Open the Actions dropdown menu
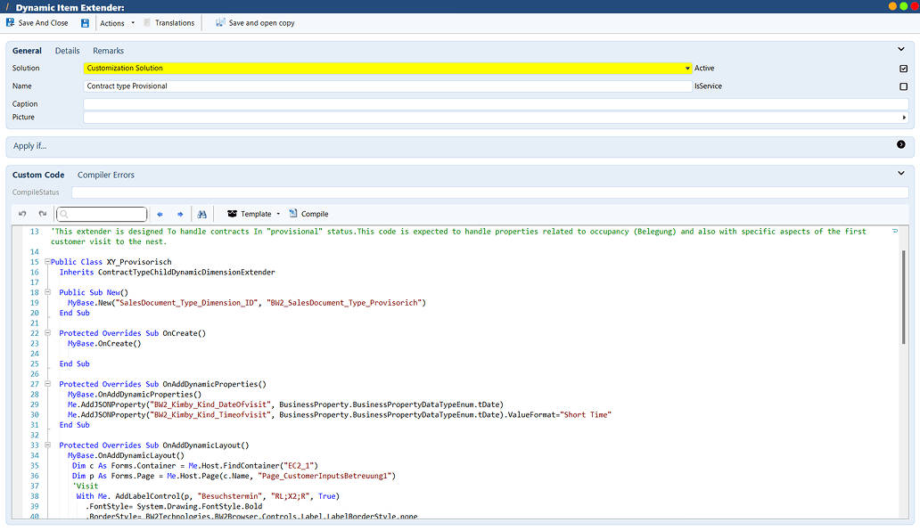Screen dimensions: 920x531 point(117,23)
